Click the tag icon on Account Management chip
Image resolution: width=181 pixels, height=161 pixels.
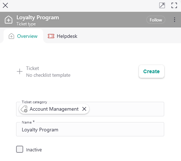[24, 109]
